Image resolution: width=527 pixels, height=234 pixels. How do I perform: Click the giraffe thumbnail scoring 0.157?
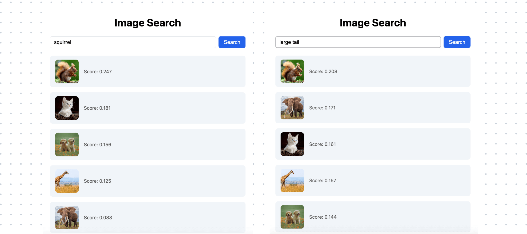[x=292, y=180]
